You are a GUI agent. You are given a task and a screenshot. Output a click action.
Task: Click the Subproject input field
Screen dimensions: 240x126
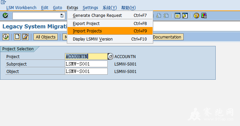[x=86, y=64]
